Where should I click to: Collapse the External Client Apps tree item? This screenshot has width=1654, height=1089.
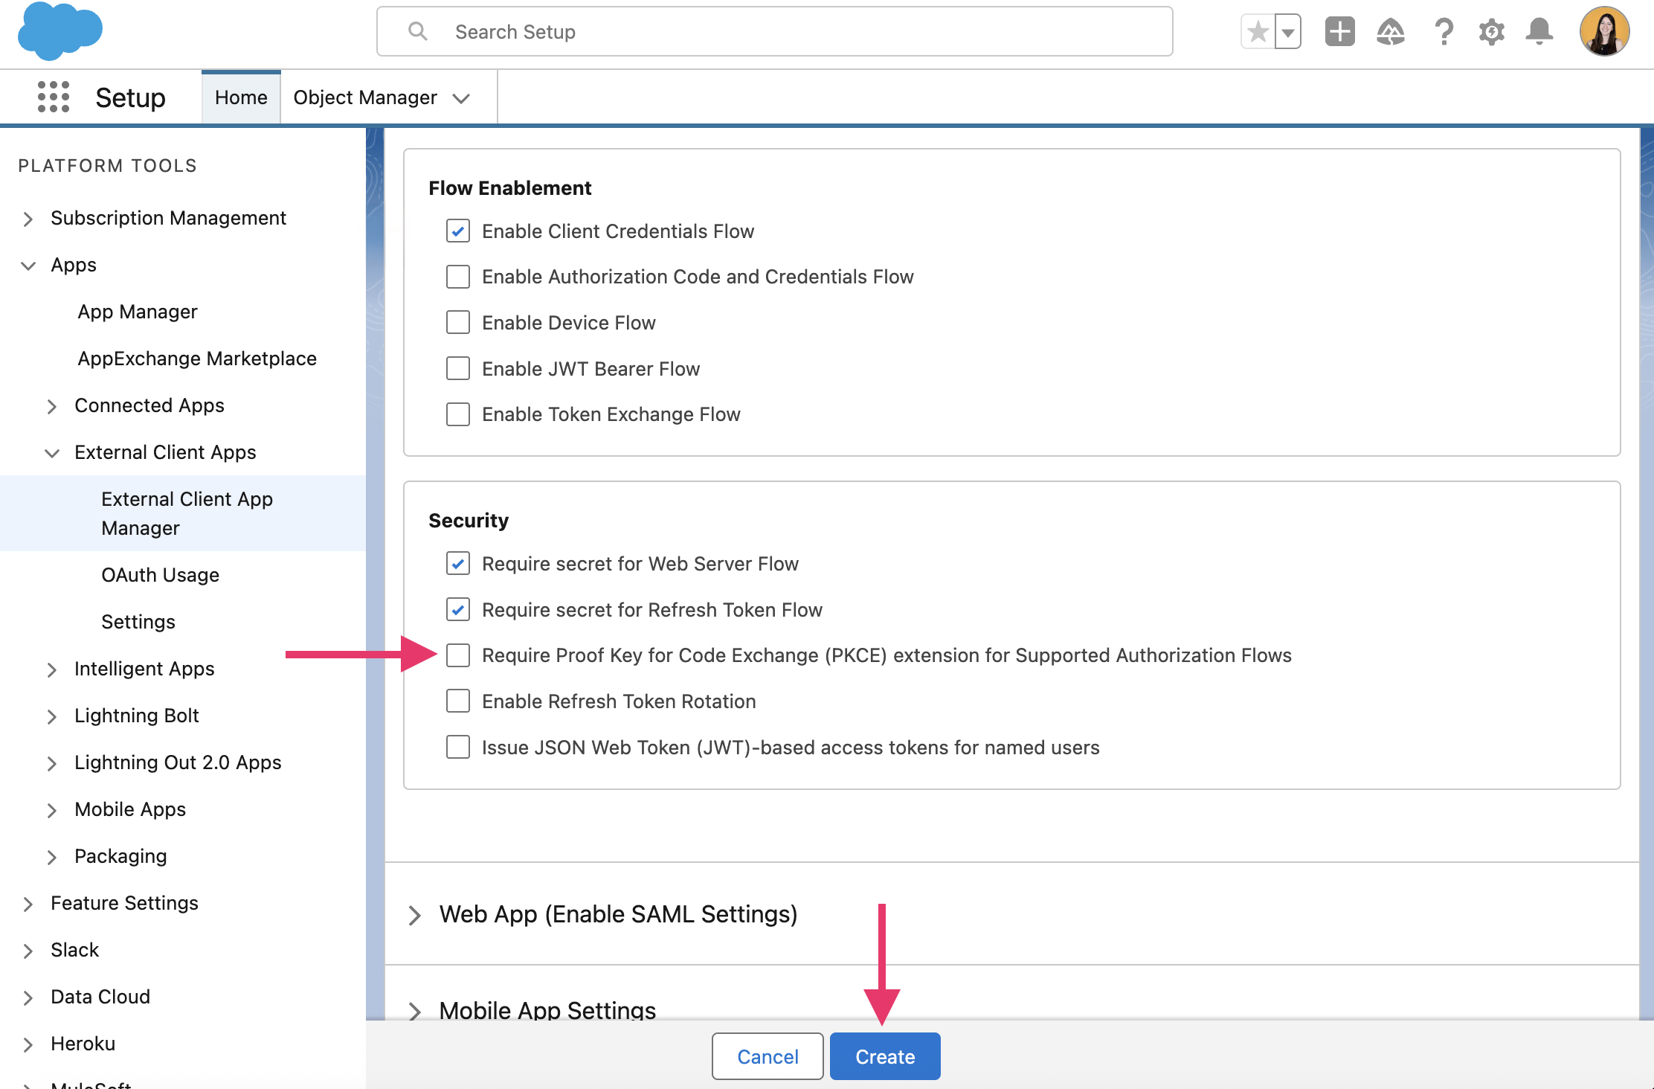[51, 453]
